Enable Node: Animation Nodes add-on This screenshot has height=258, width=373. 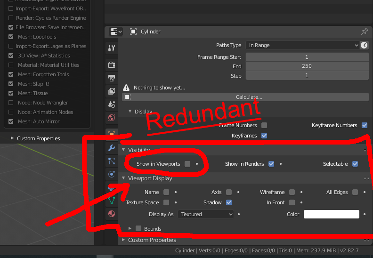tap(11, 112)
